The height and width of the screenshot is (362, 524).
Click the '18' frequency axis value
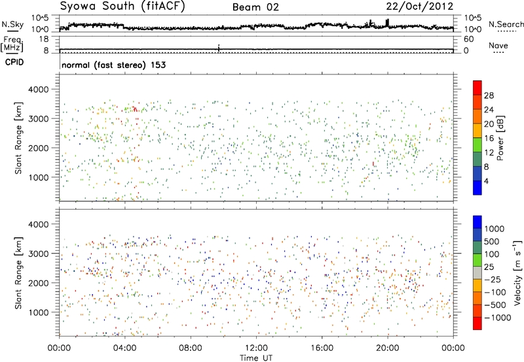(x=43, y=39)
